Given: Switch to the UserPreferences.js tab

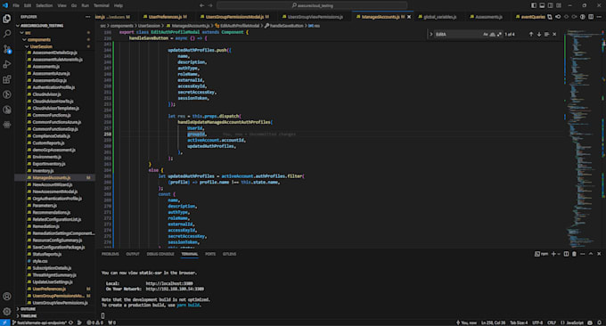Looking at the screenshot, I should click(x=166, y=17).
